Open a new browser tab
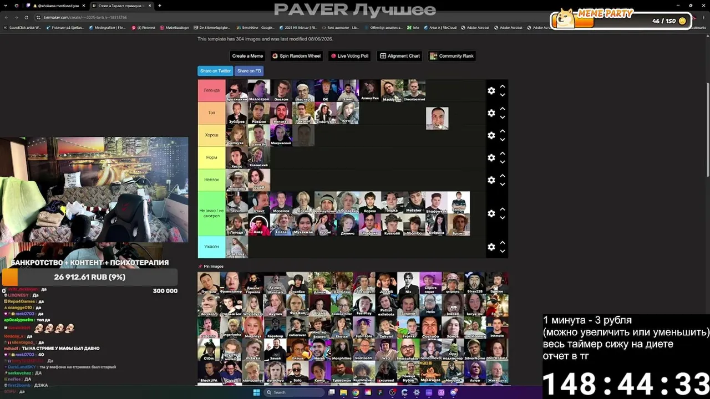 click(160, 6)
